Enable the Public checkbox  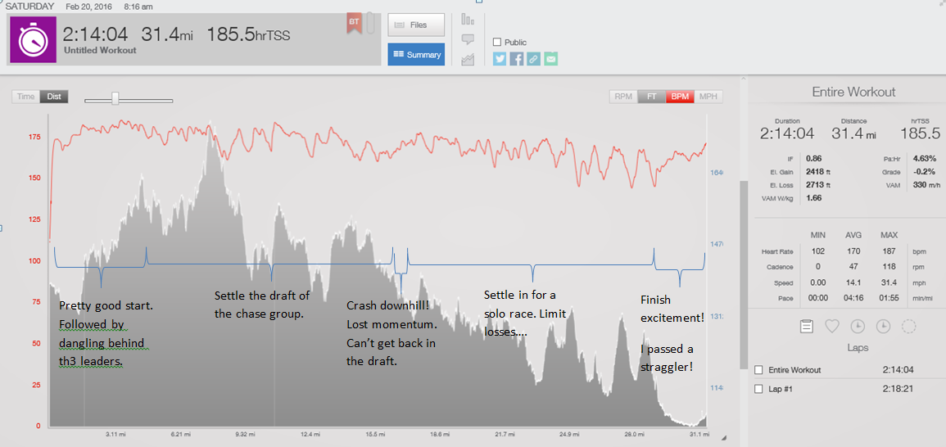[497, 42]
